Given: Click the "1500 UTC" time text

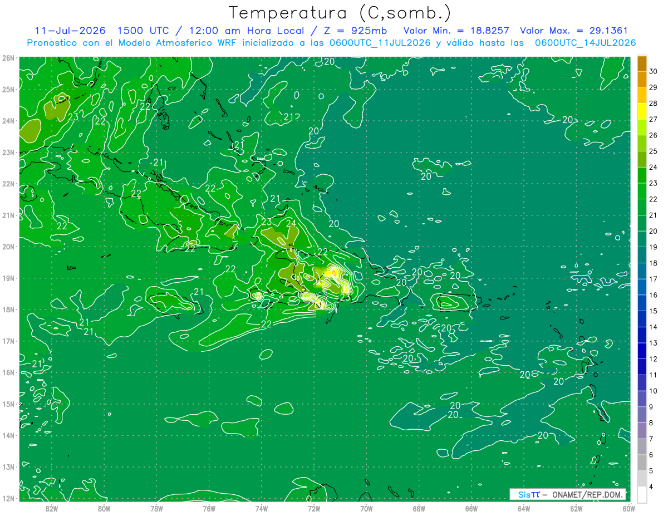Looking at the screenshot, I should [x=143, y=31].
